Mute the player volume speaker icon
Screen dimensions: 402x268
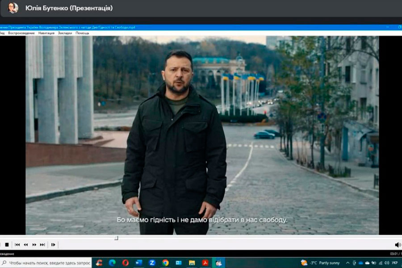398,244
